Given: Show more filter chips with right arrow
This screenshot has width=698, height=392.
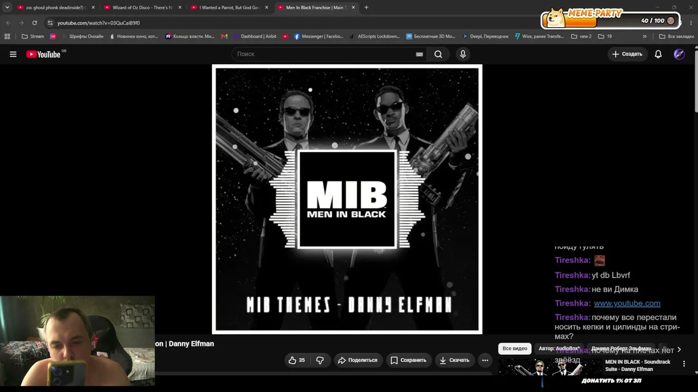Looking at the screenshot, I should [679, 350].
